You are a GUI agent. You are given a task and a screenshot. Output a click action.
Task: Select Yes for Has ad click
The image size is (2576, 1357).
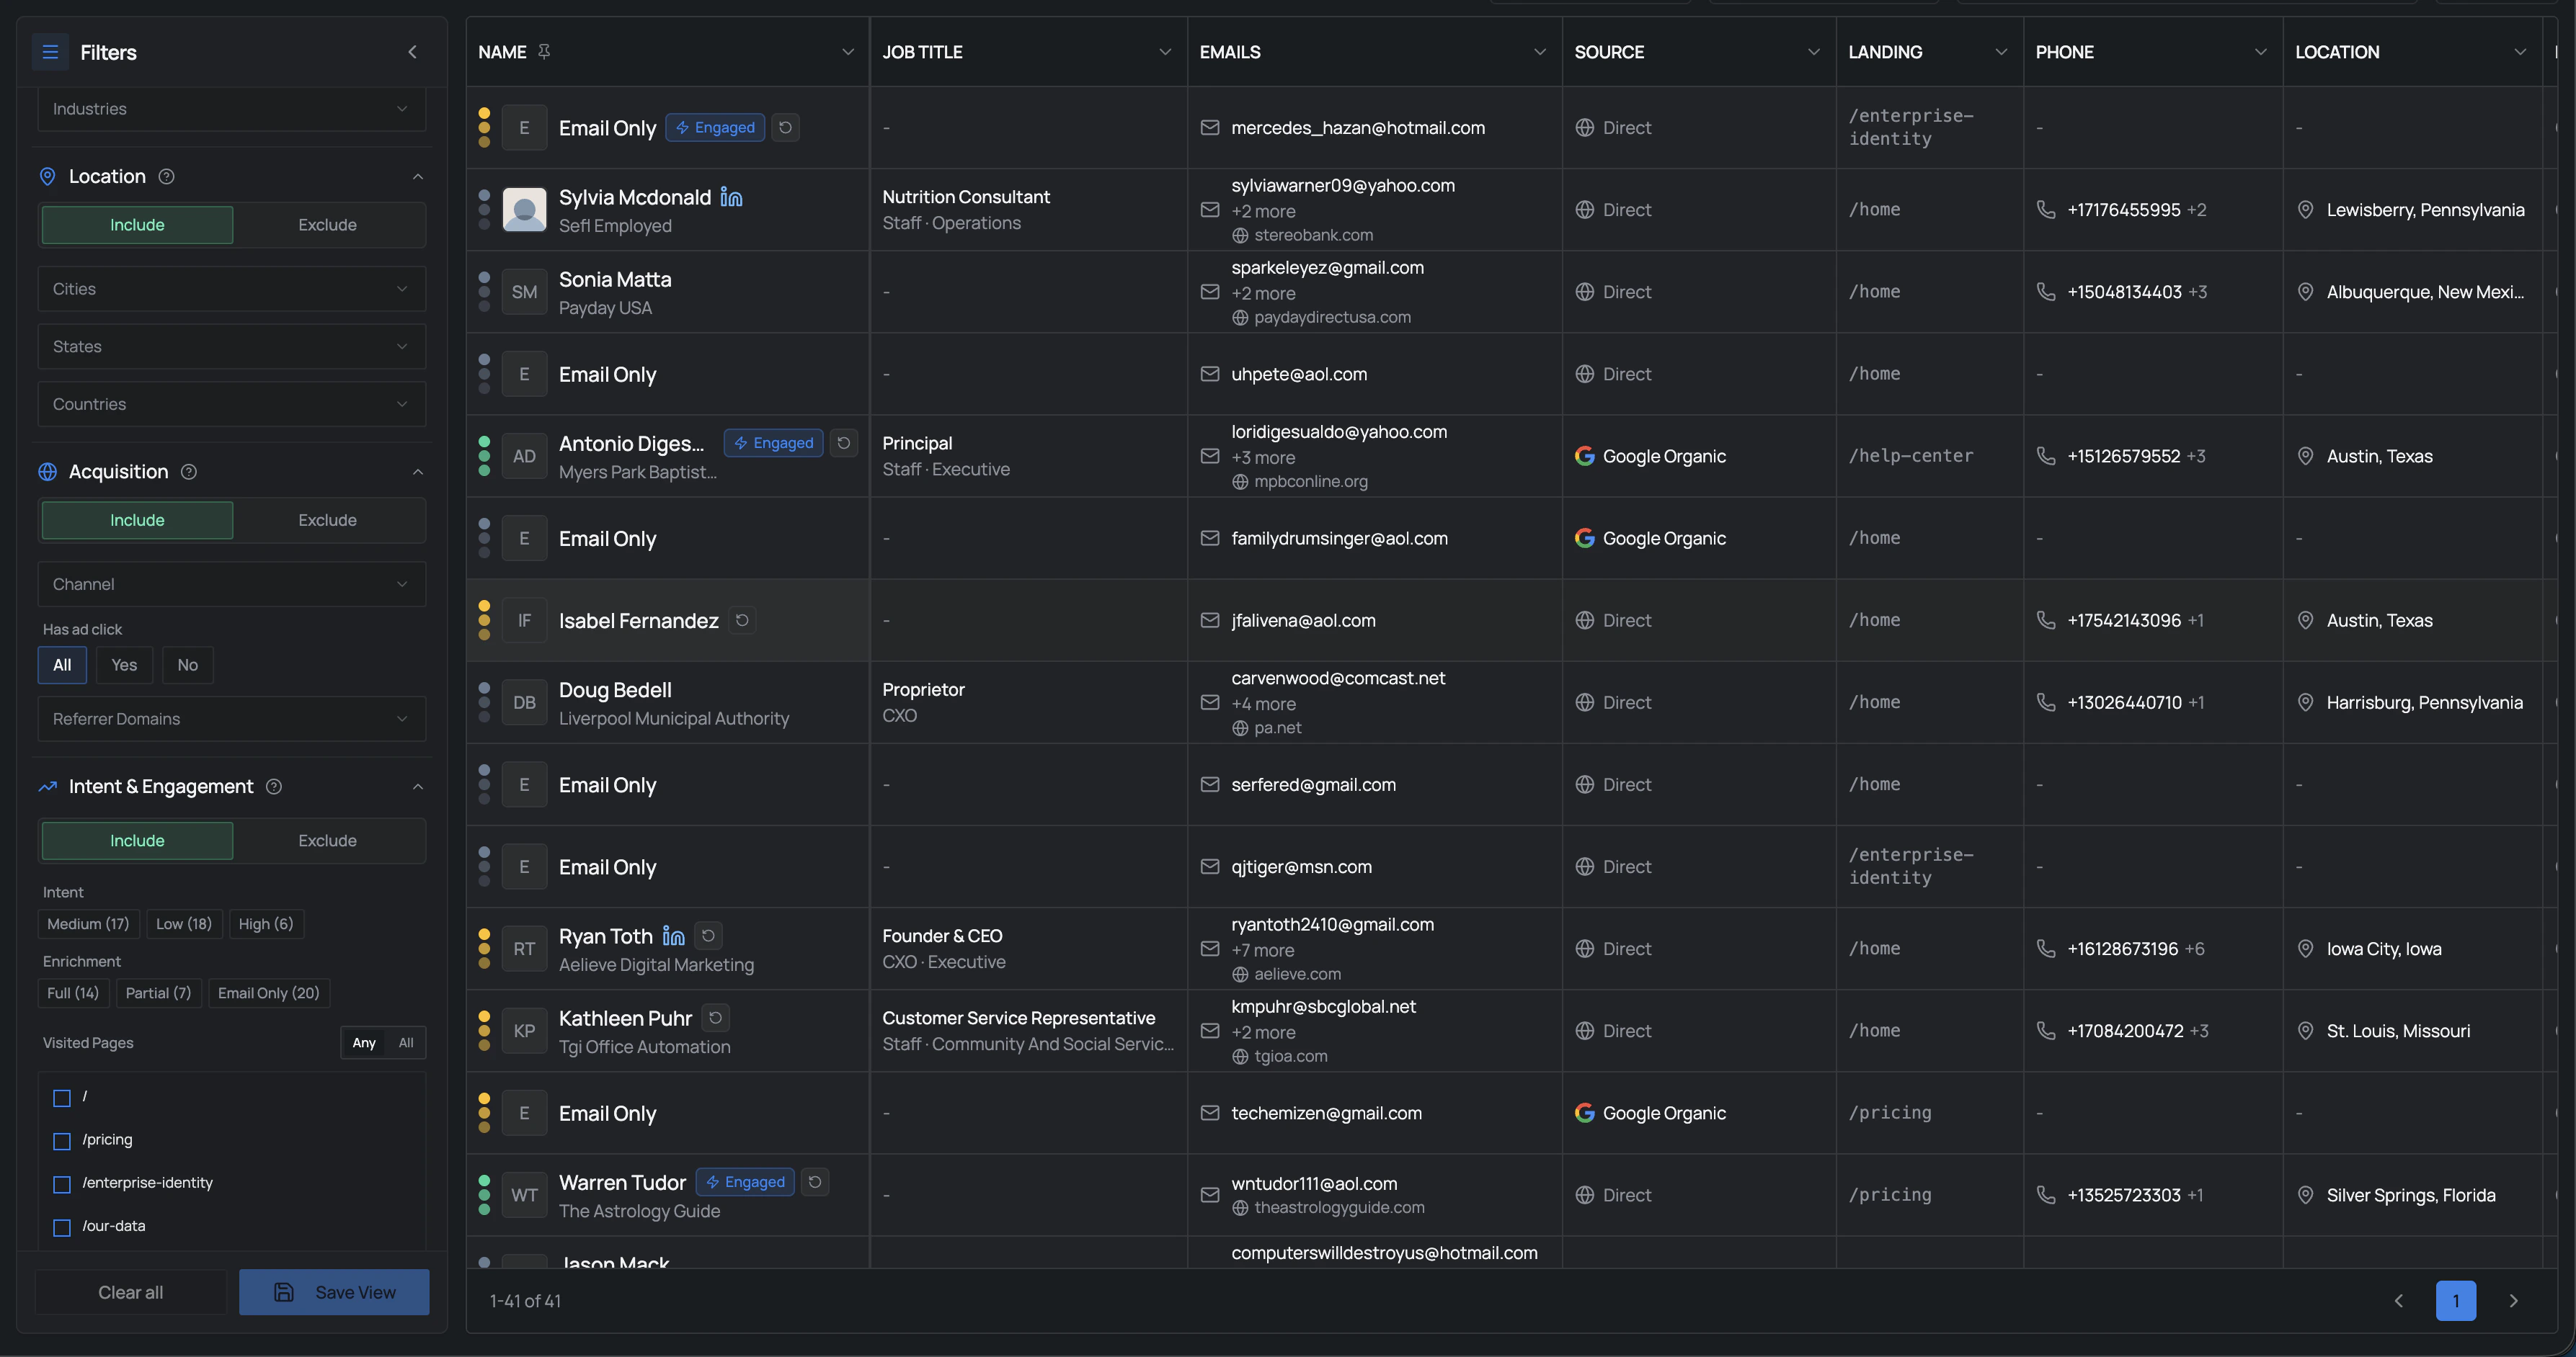[124, 665]
